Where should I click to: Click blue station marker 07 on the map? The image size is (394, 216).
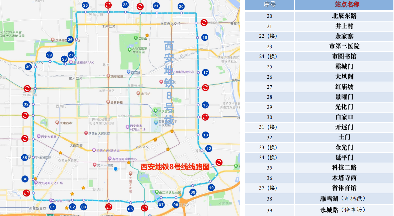coord(161,205)
